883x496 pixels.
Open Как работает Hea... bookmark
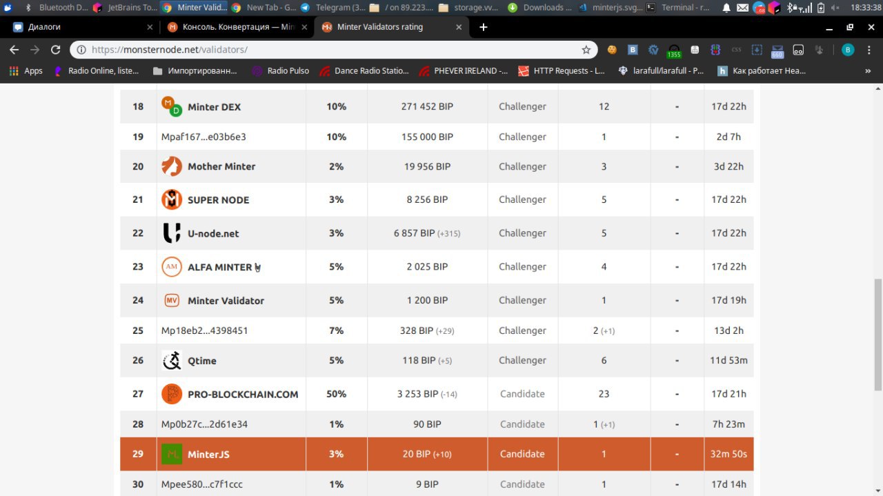pyautogui.click(x=762, y=70)
